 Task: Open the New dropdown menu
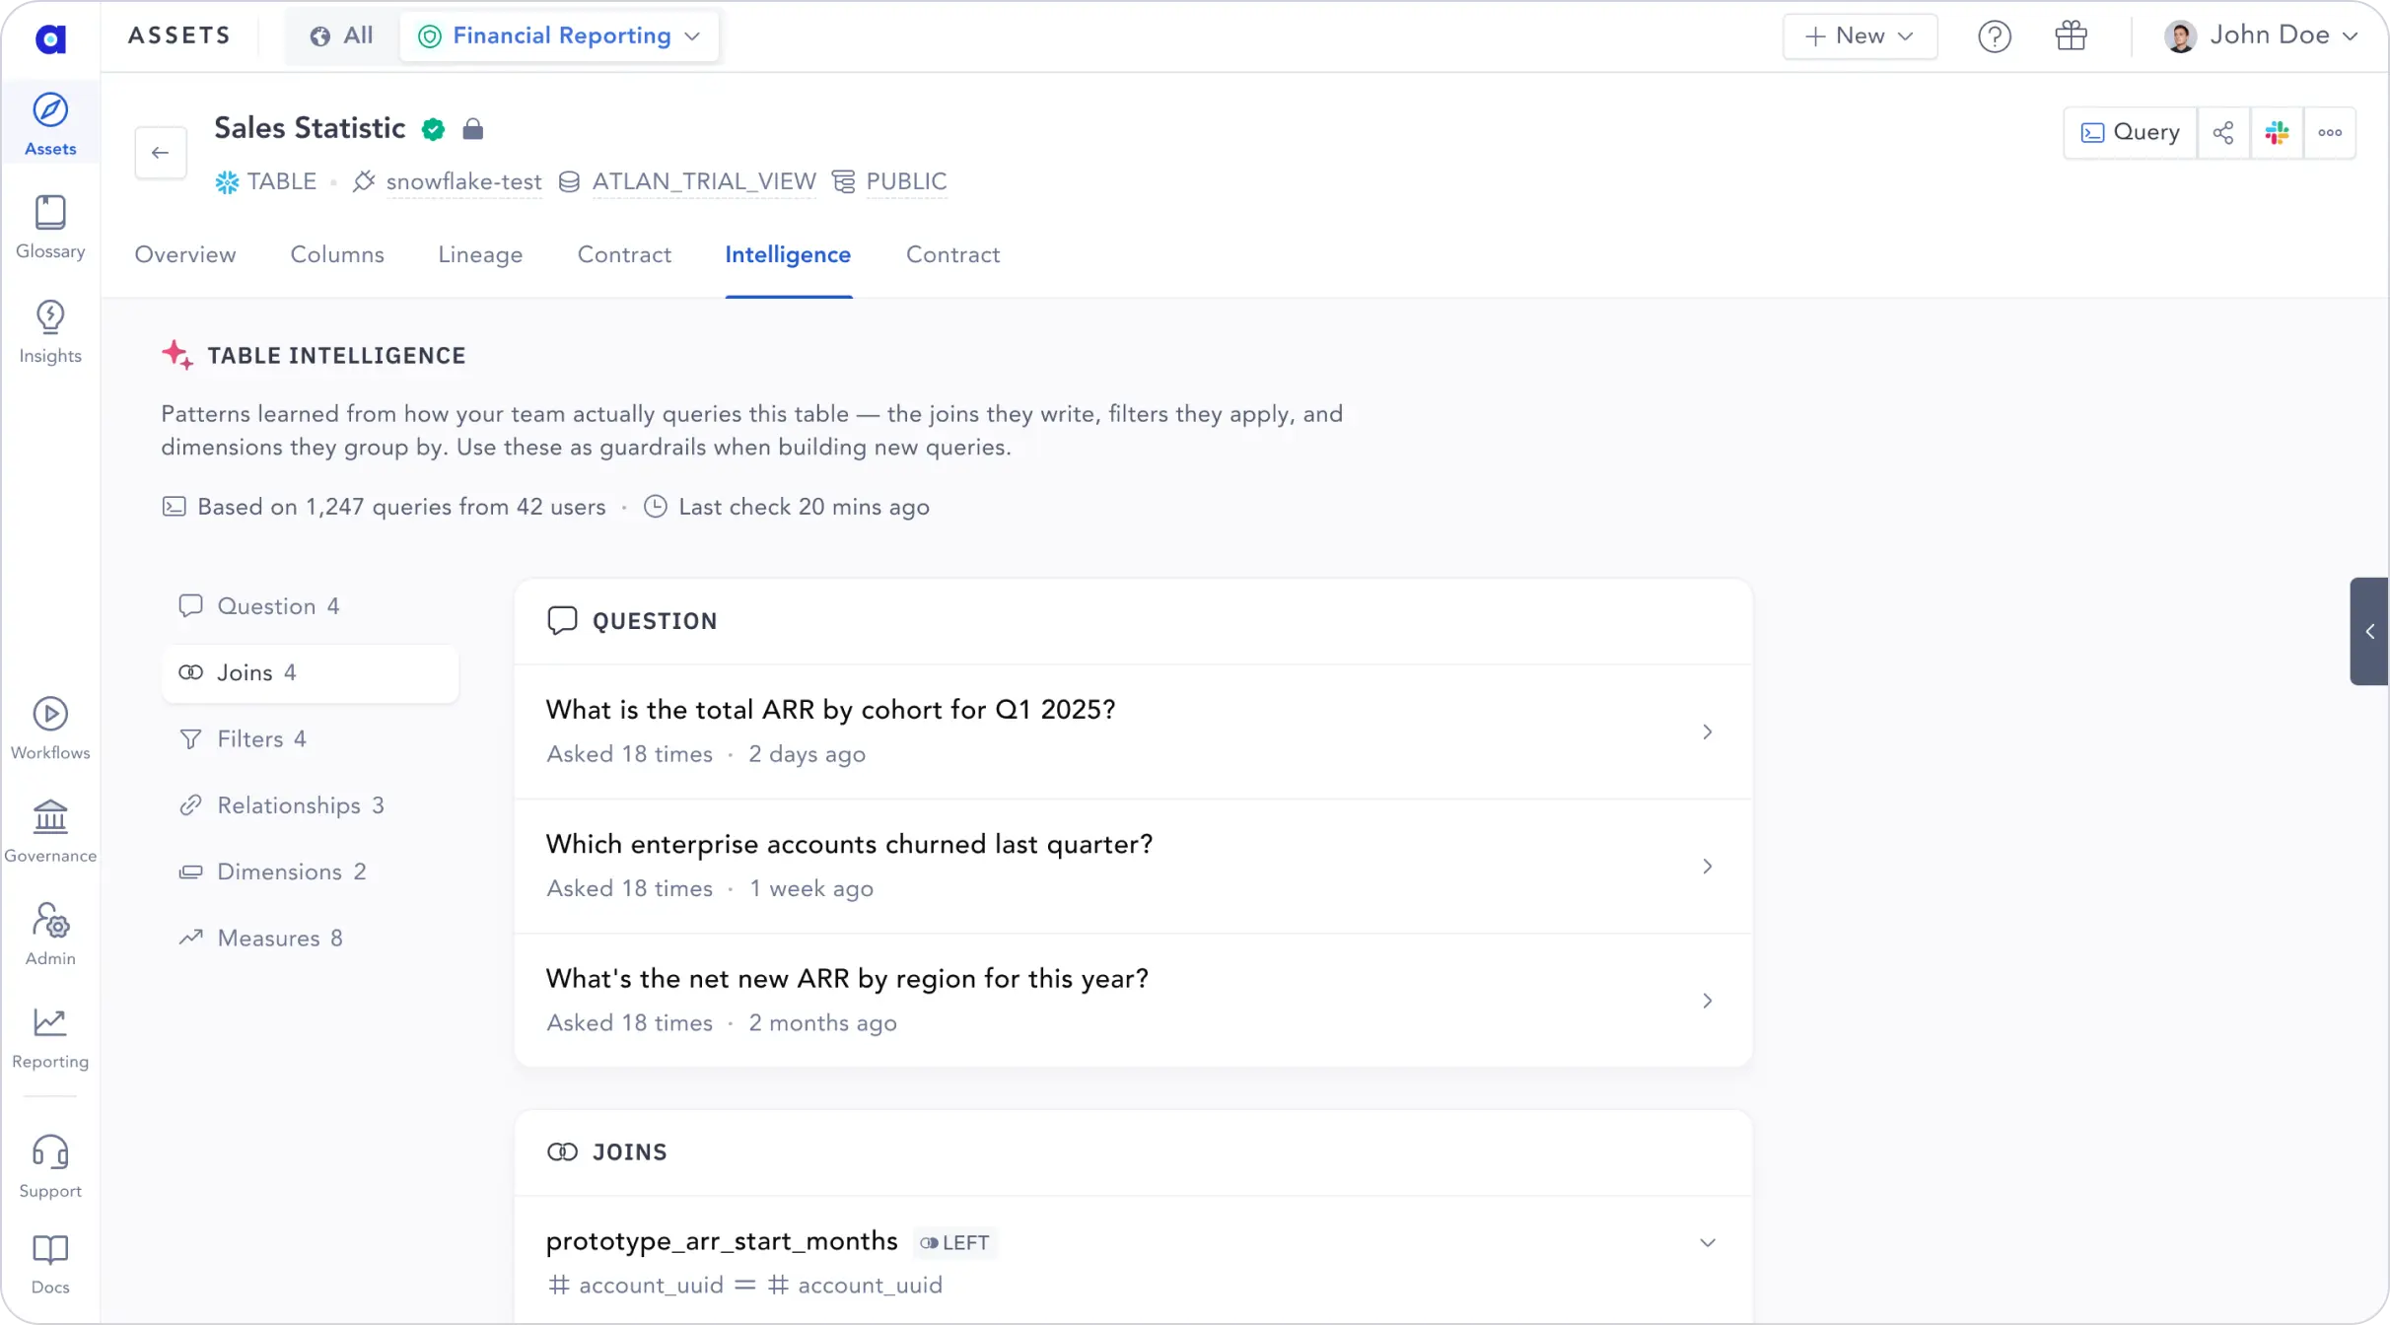1858,35
